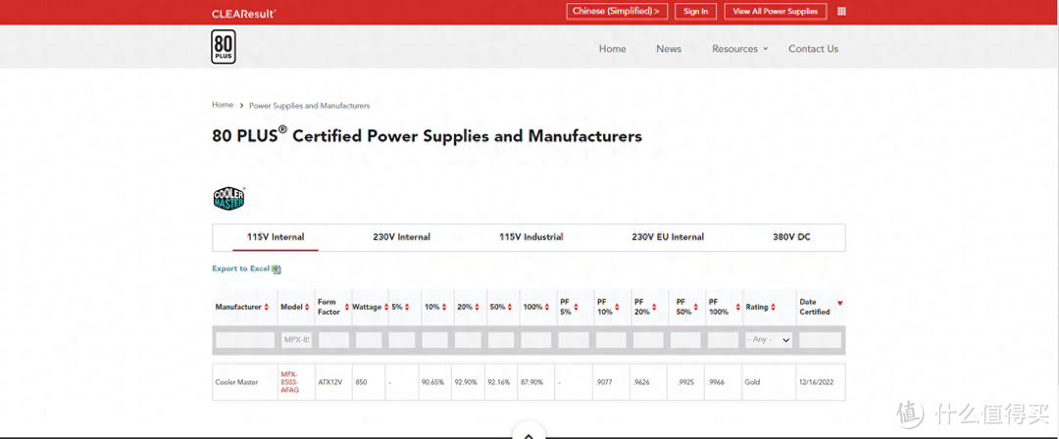
Task: Select the 115V Industrial tab
Action: point(530,237)
